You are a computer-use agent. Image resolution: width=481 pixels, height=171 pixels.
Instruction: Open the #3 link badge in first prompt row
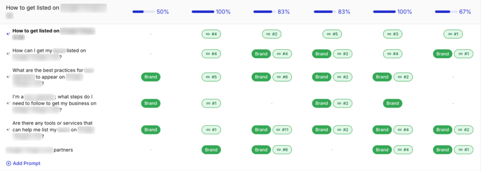tap(393, 34)
